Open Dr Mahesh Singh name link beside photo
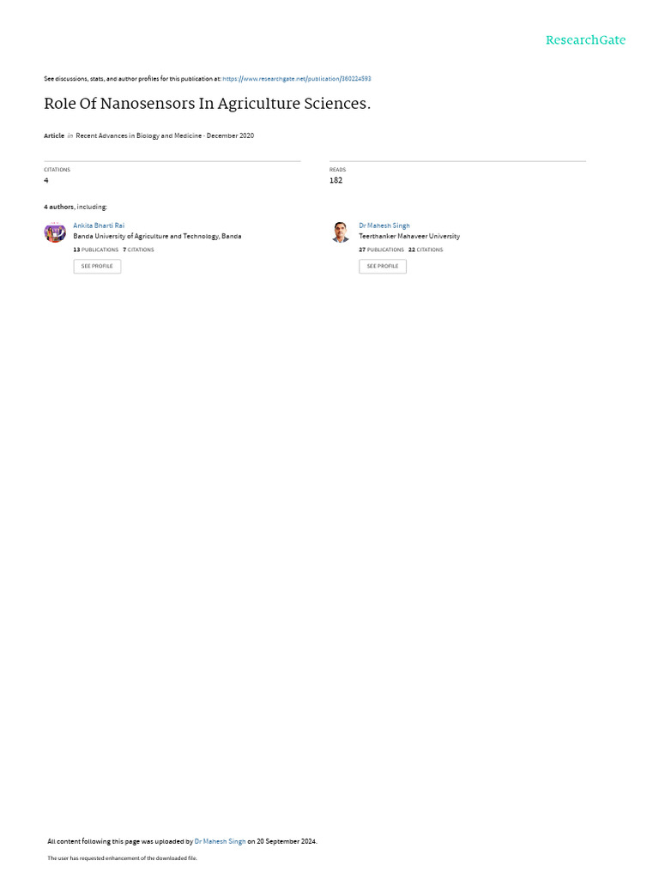This screenshot has width=659, height=878. [x=384, y=226]
